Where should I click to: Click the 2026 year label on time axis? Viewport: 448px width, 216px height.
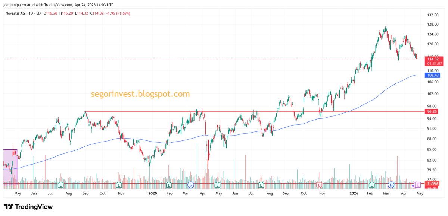354,194
